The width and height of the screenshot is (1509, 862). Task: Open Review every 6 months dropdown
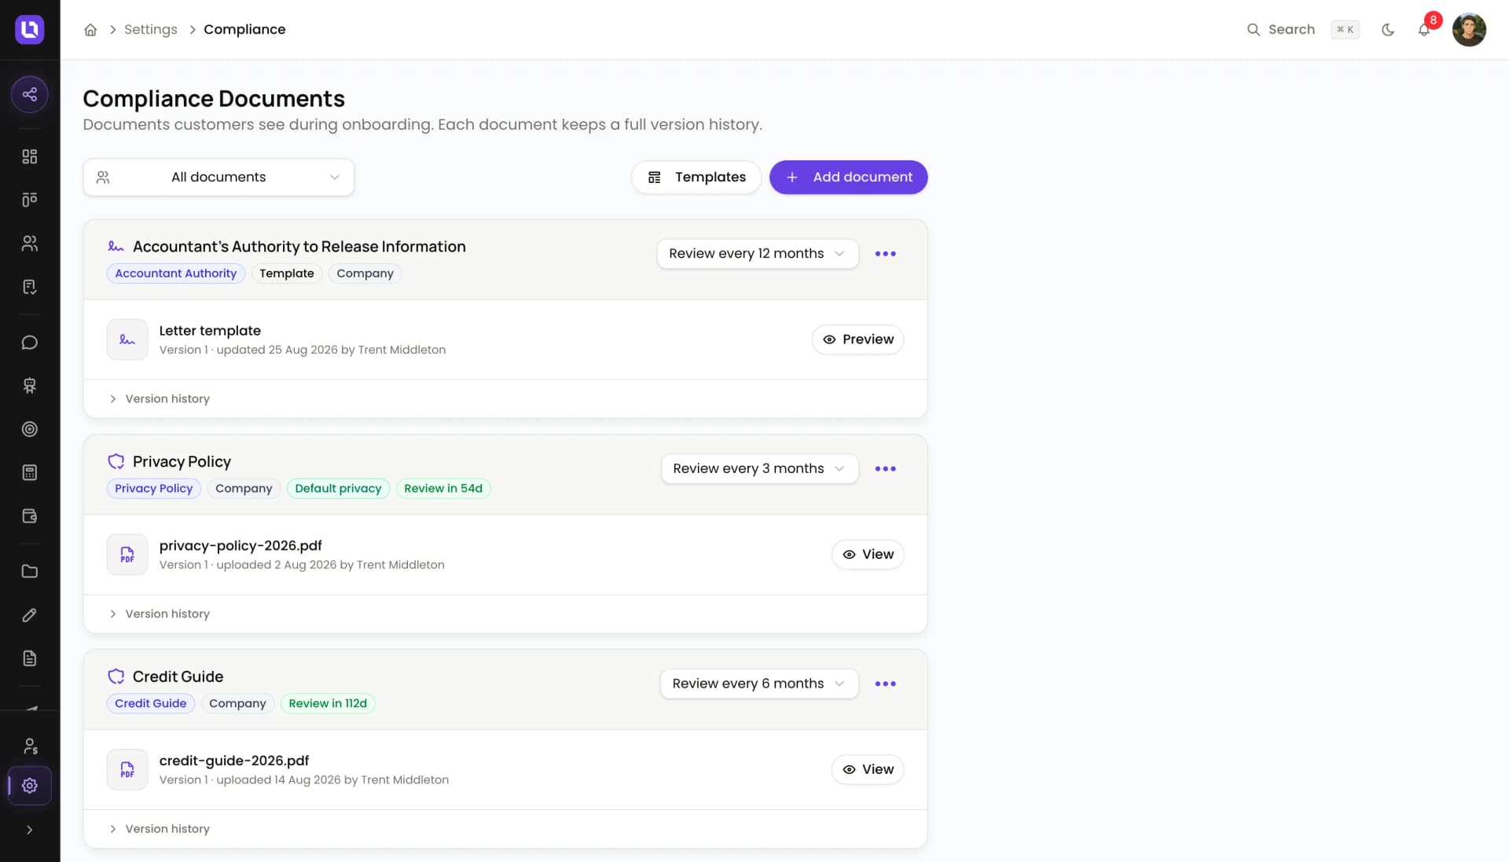759,684
